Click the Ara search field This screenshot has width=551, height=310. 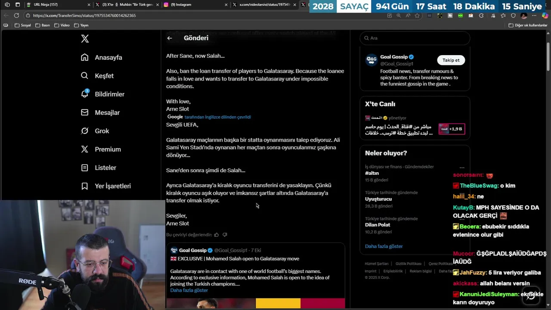pos(415,38)
